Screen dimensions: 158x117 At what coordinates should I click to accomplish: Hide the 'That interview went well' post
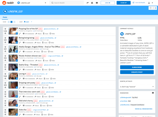51,97
